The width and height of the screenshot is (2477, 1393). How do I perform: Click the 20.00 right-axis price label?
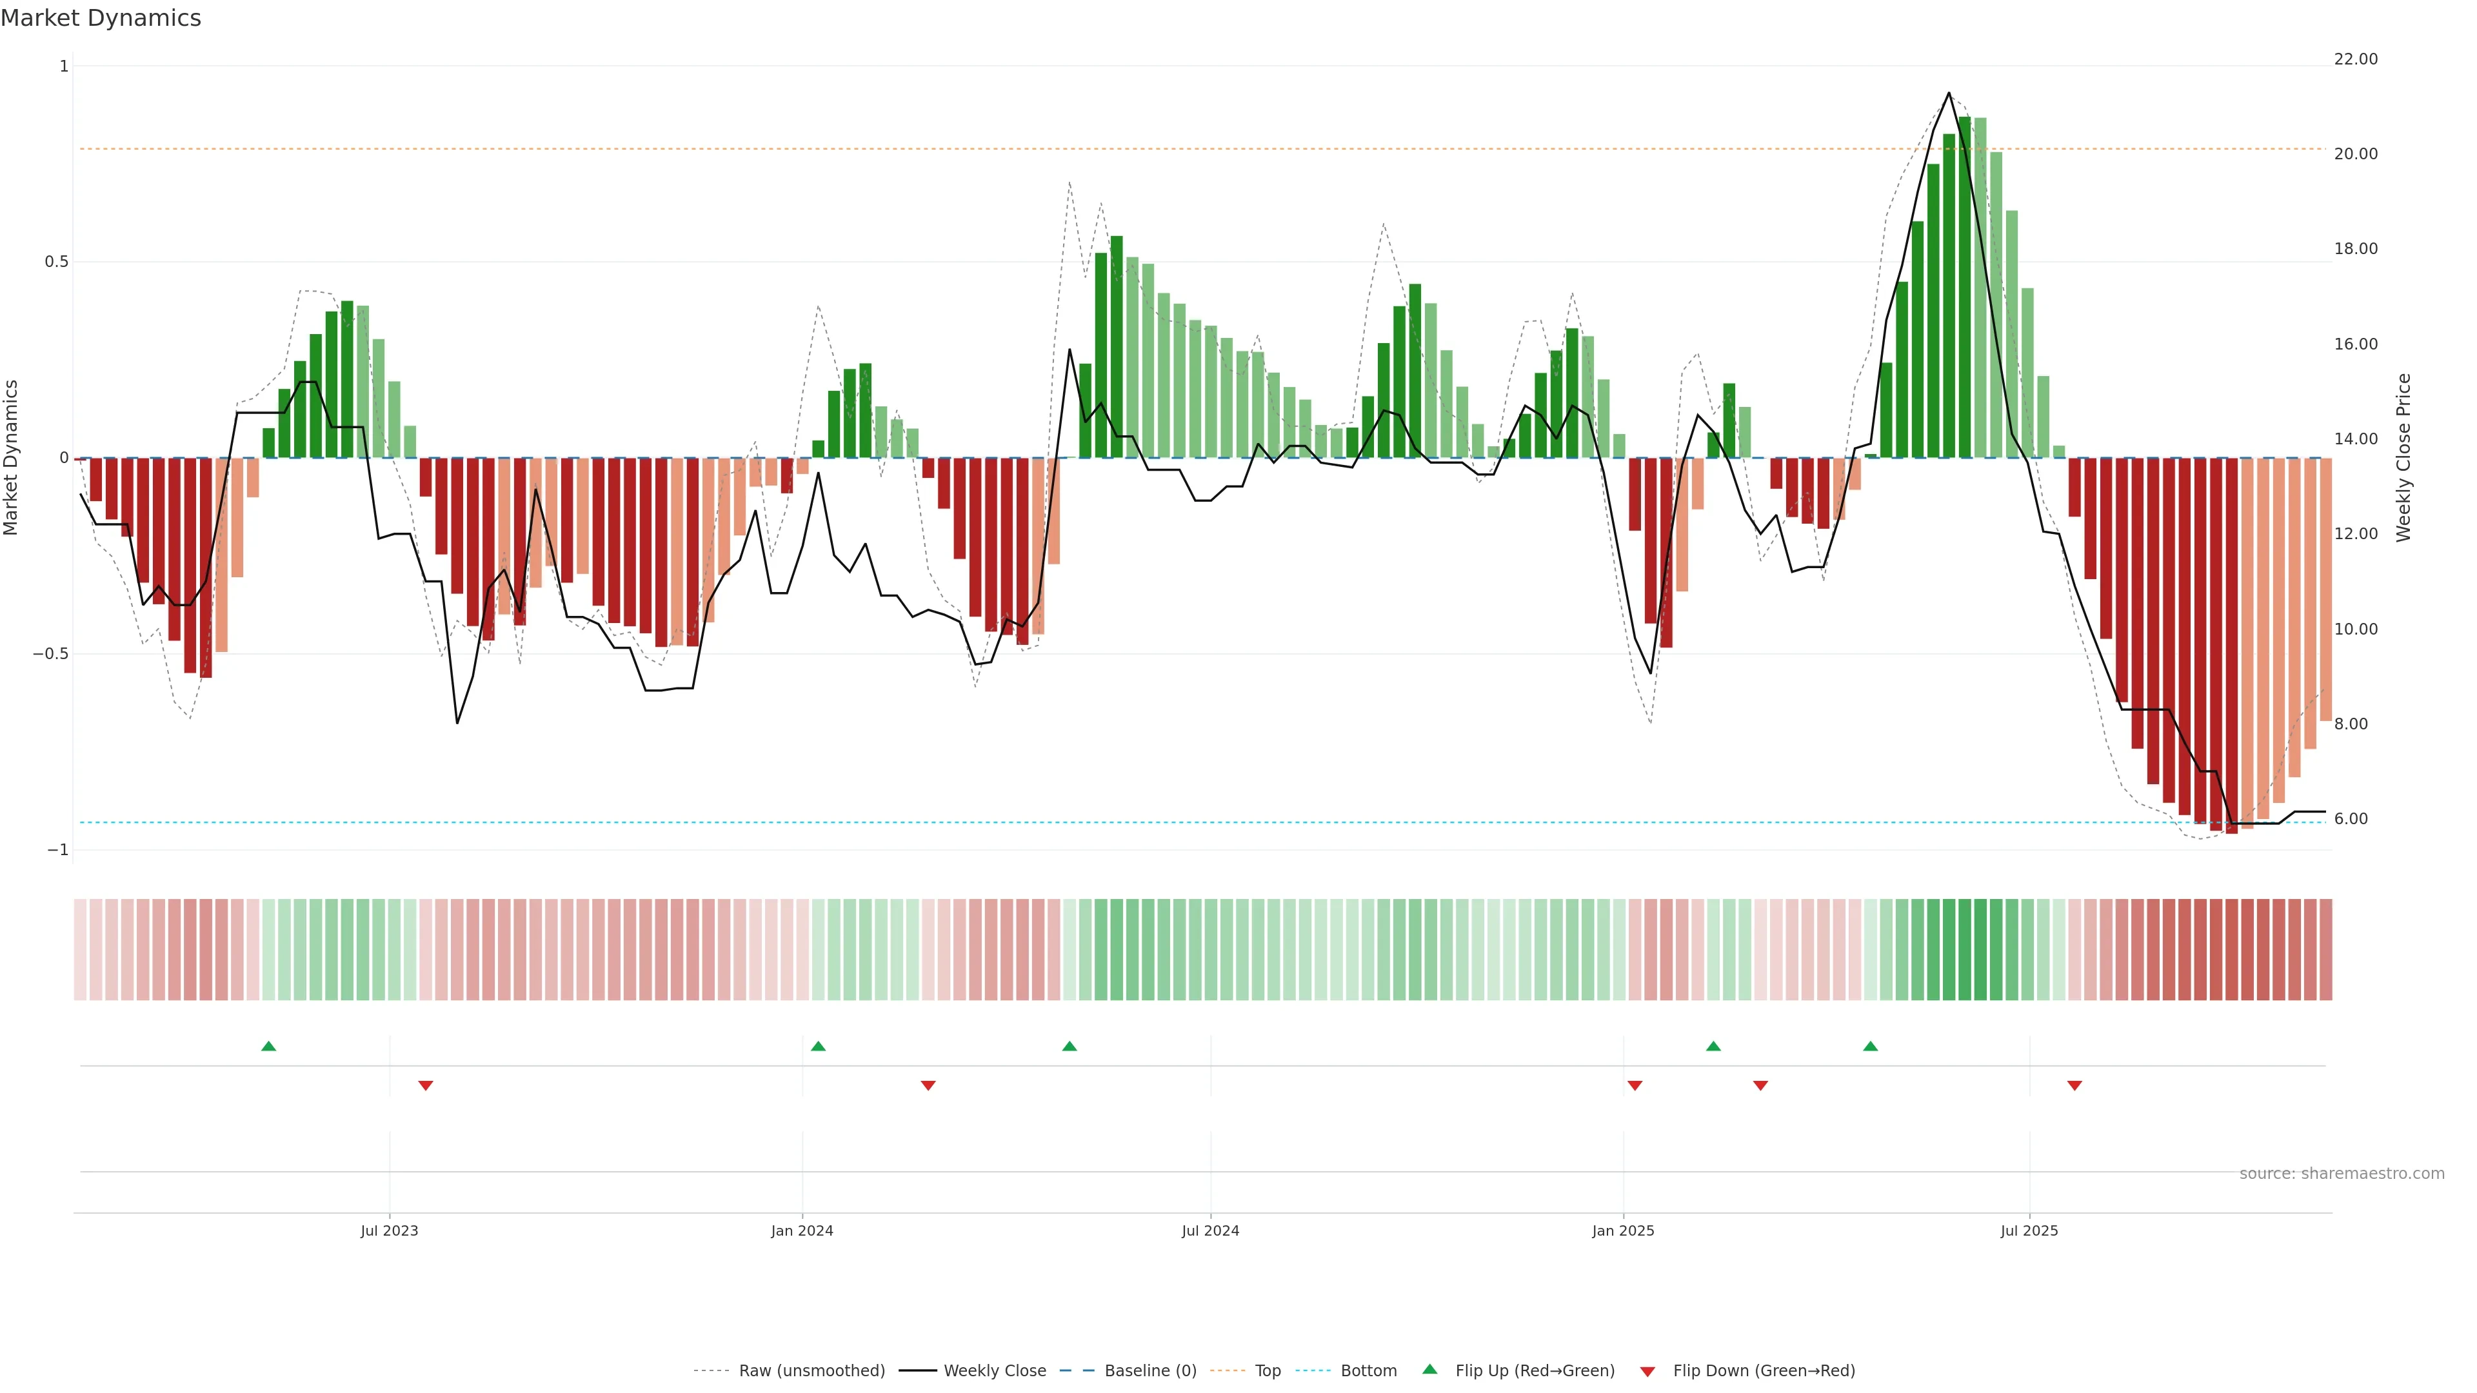pyautogui.click(x=2356, y=154)
